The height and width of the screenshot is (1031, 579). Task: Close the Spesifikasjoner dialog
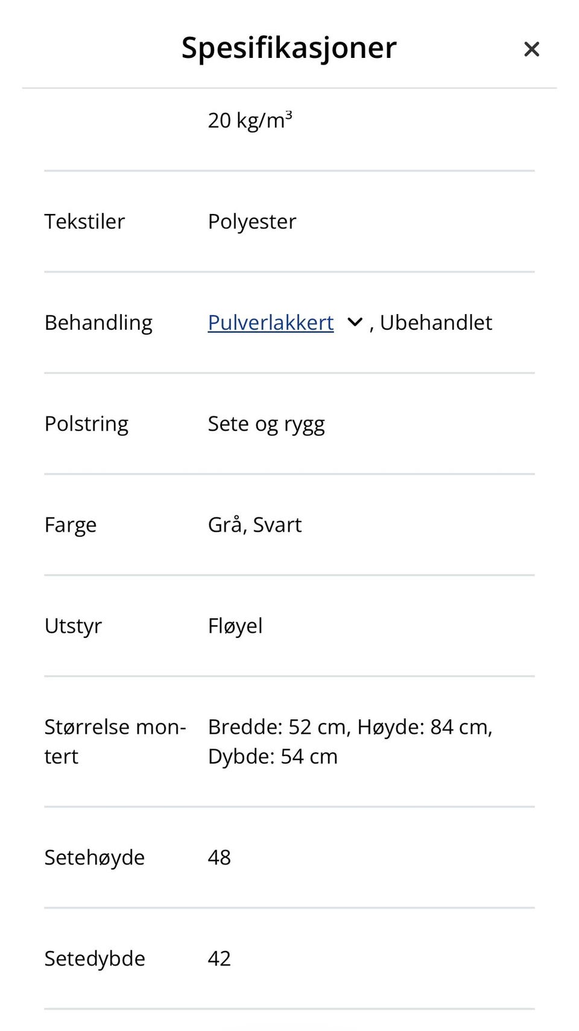[531, 49]
